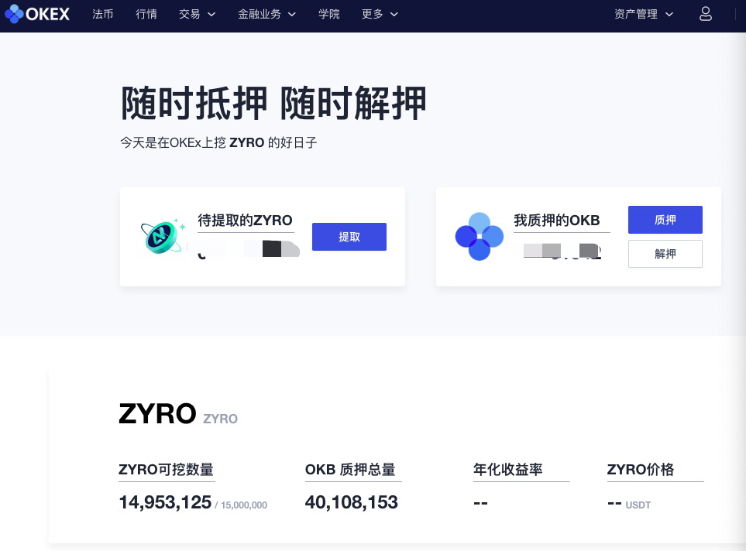The height and width of the screenshot is (551, 746).
Task: Expand the 更多 dropdown menu
Action: [x=379, y=14]
